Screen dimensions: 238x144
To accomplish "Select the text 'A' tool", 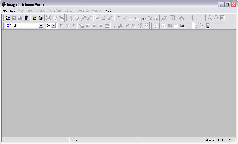I will 156,18.
